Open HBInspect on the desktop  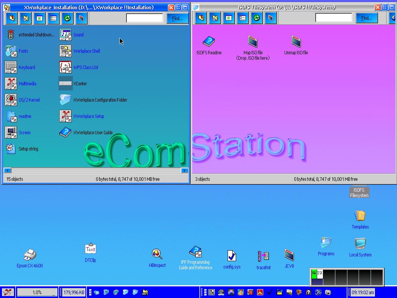pyautogui.click(x=157, y=255)
